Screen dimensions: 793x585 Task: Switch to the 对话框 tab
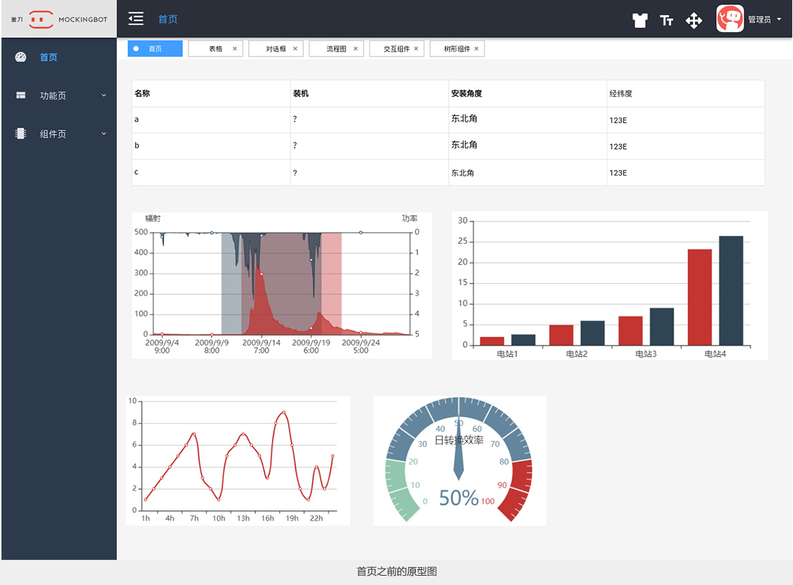click(275, 49)
